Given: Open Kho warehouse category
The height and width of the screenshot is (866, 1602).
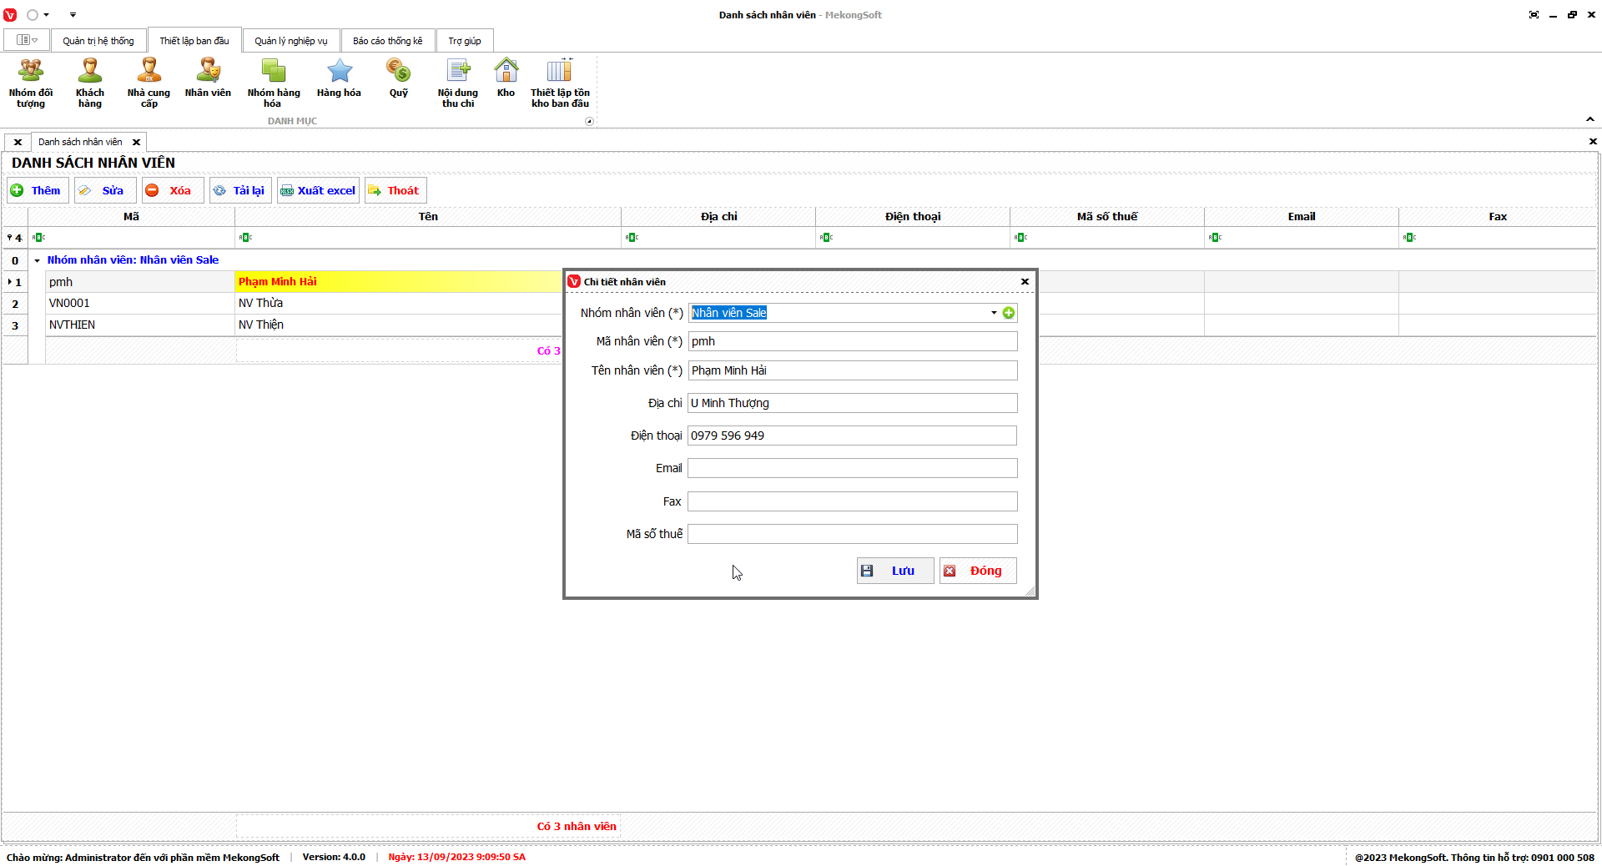Looking at the screenshot, I should 506,78.
